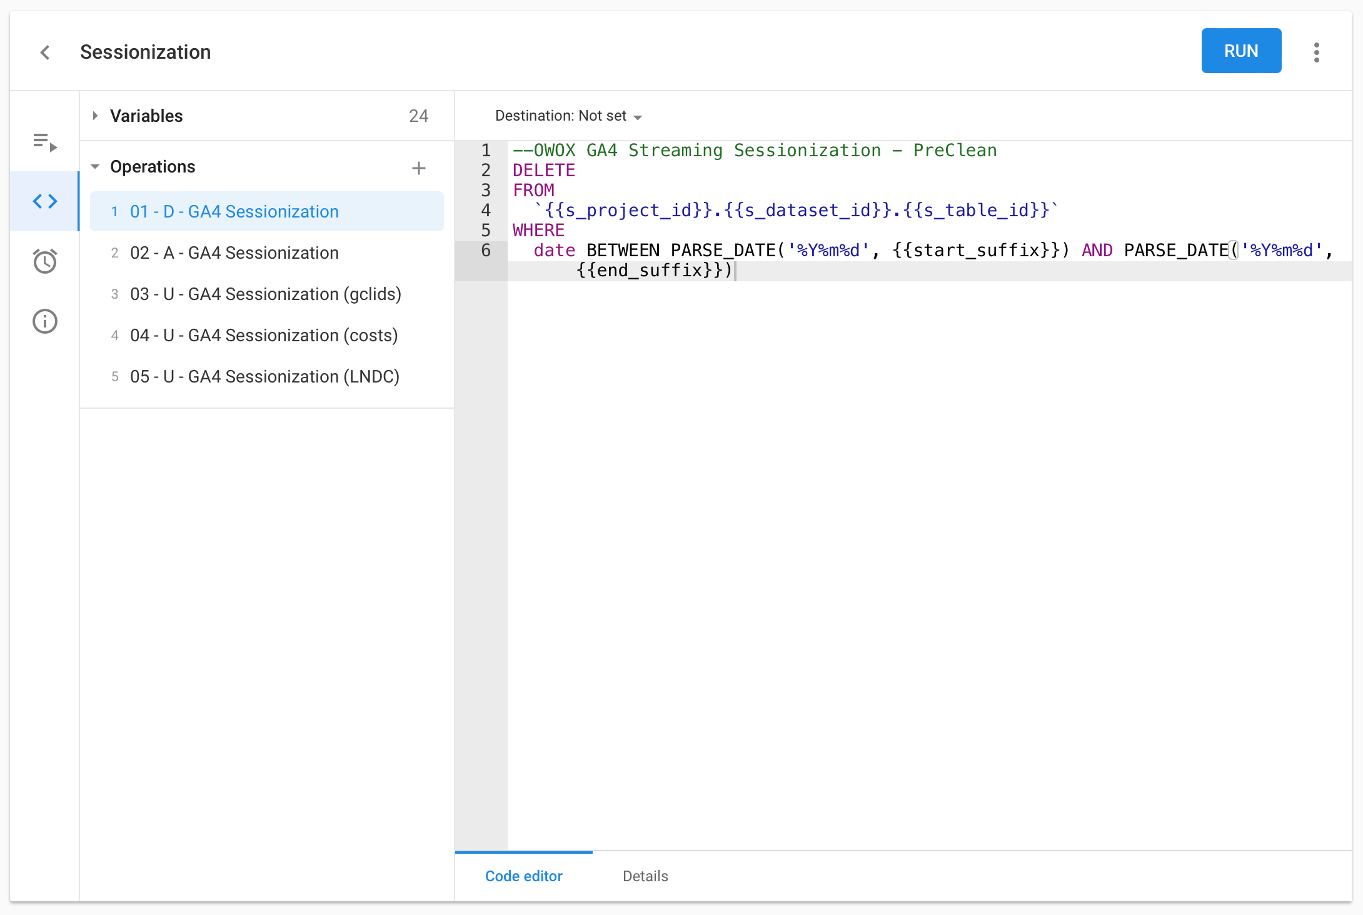Click line number 1 in the gutter
The image size is (1363, 915).
click(486, 150)
